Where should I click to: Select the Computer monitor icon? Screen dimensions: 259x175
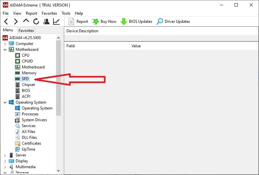coord(11,44)
